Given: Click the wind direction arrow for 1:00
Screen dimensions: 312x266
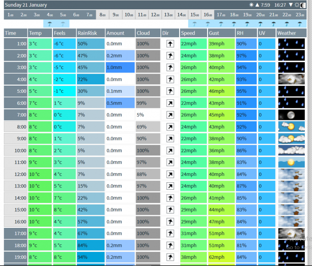Looking at the screenshot, I should [x=170, y=44].
